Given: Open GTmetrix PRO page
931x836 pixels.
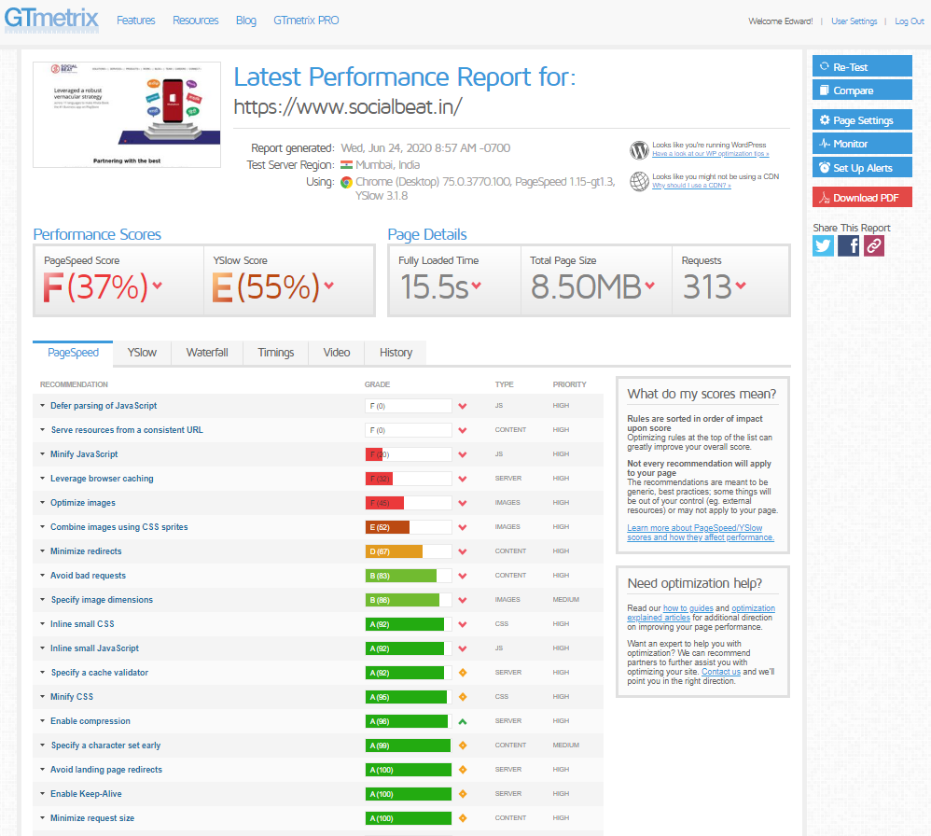Looking at the screenshot, I should 306,21.
